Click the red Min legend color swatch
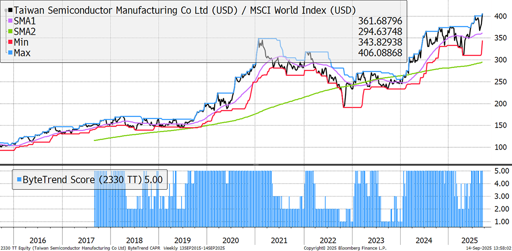 tap(11, 43)
